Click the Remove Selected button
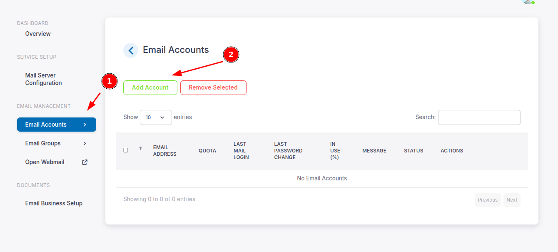 pos(213,87)
